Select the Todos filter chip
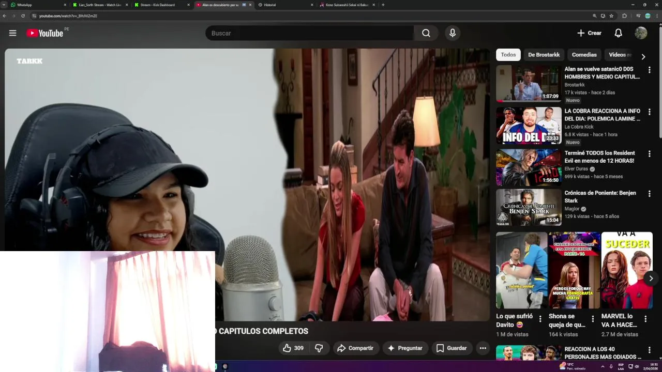Screen dimensions: 662x372 coord(508,55)
